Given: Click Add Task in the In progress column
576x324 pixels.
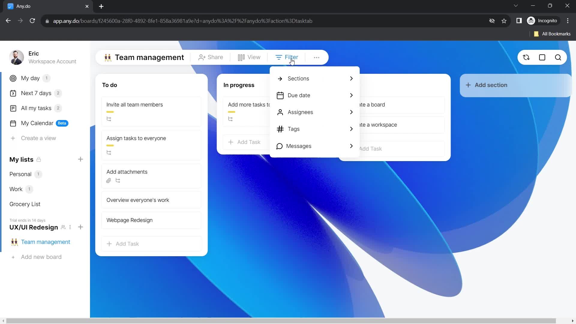Looking at the screenshot, I should 246,142.
